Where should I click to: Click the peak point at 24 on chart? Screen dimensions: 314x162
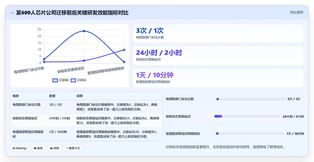[x=84, y=31]
